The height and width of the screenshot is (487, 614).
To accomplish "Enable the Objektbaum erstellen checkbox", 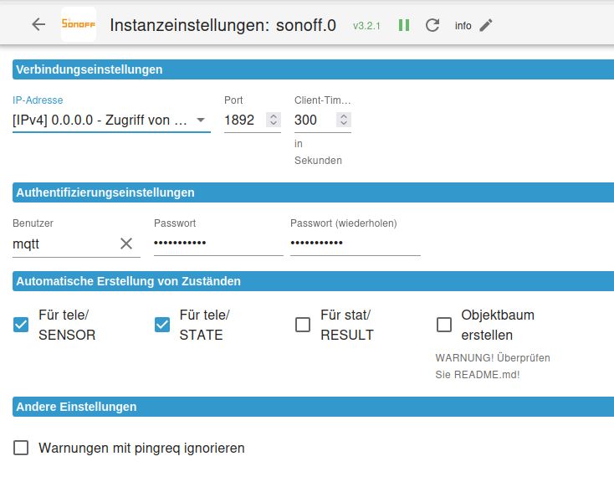I will click(444, 325).
